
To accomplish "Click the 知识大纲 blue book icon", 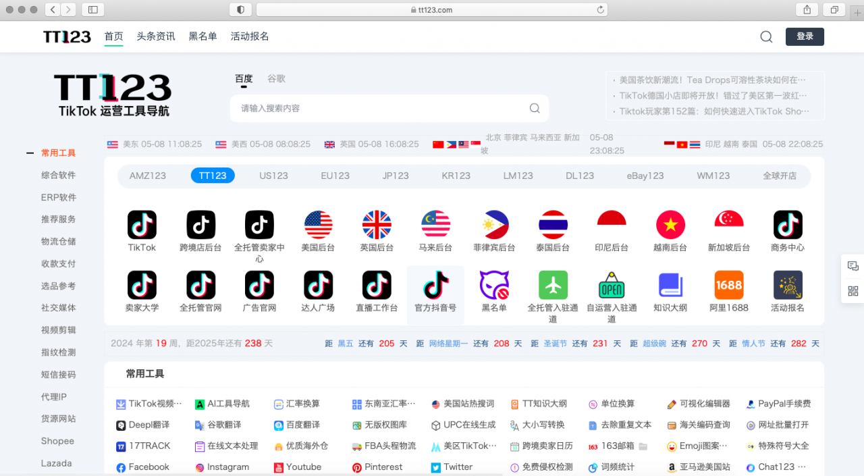I will (x=670, y=285).
